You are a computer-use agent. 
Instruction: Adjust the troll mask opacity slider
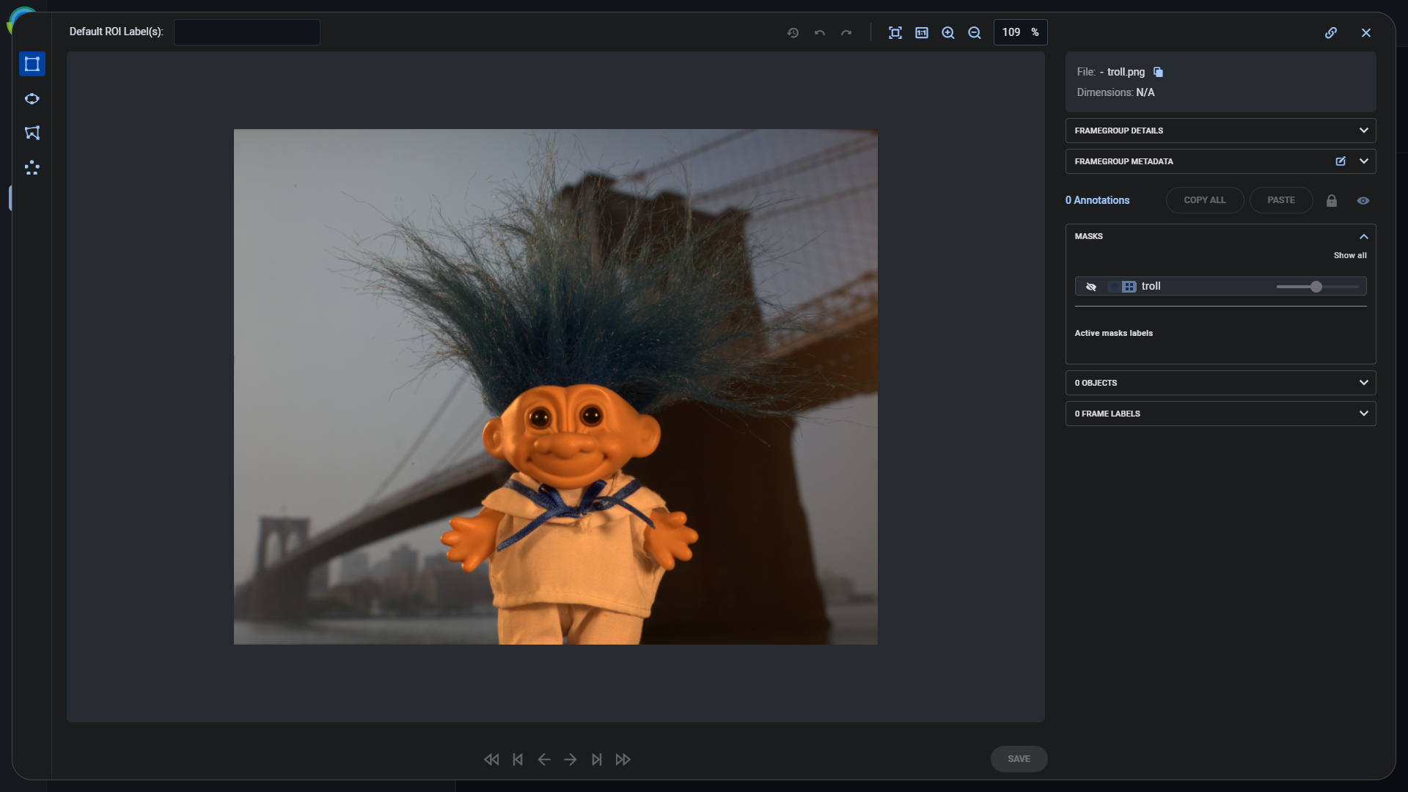tap(1316, 287)
